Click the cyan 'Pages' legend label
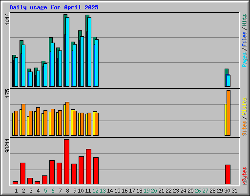This screenshot has width=250, height=196. tap(245, 60)
